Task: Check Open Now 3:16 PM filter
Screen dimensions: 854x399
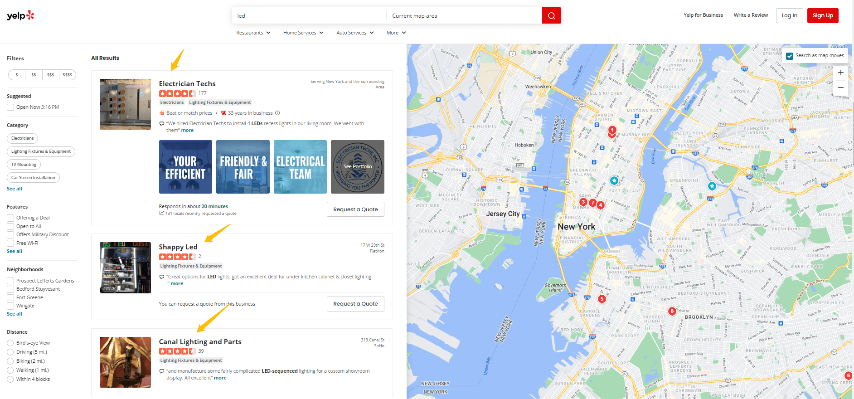Action: coord(10,107)
